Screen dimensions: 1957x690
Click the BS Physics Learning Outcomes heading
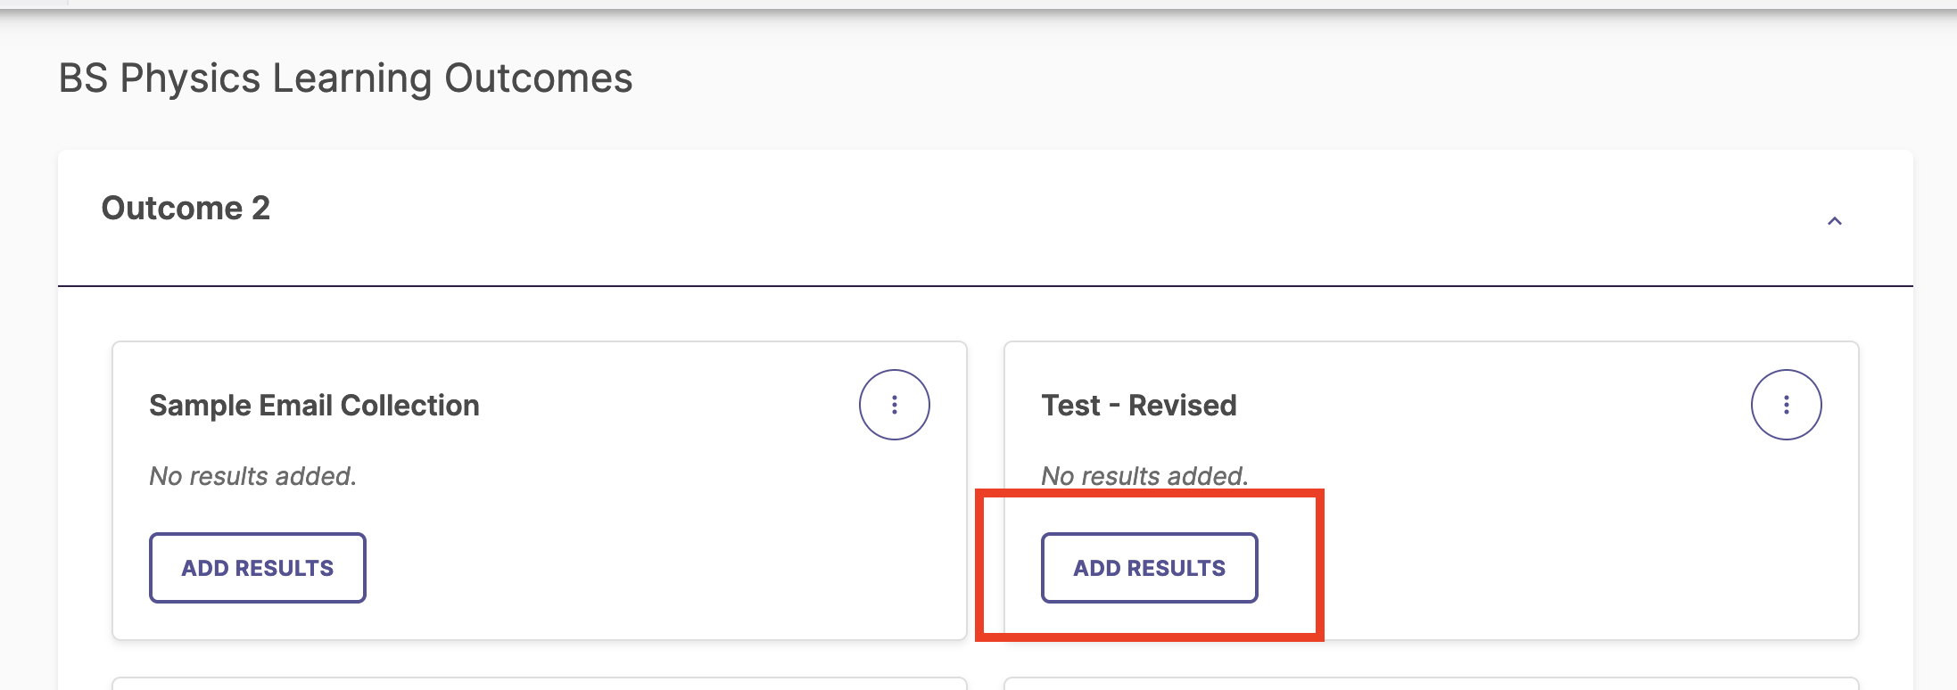(x=345, y=78)
